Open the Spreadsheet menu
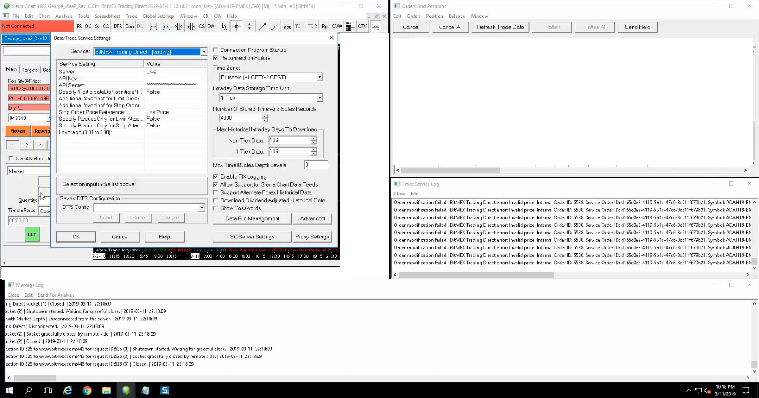The width and height of the screenshot is (759, 398). click(107, 16)
